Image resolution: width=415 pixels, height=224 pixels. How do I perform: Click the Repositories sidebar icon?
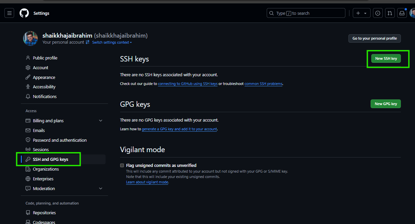tap(28, 213)
